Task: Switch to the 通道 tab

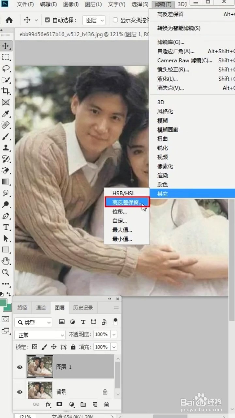Action: point(41,308)
